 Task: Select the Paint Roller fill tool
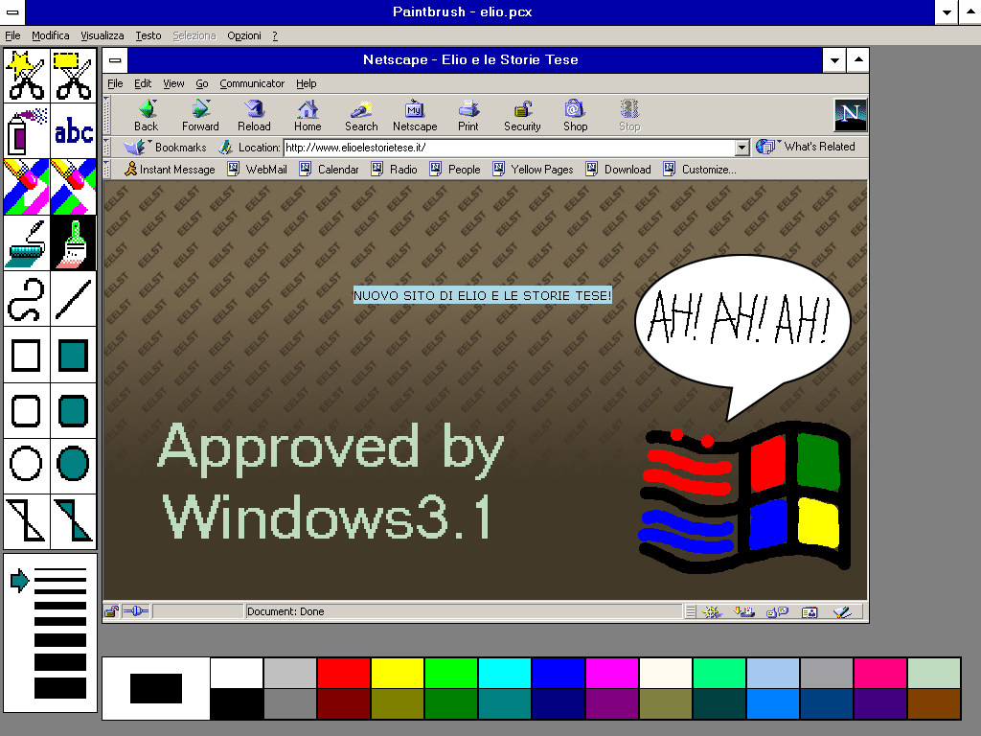(x=27, y=242)
